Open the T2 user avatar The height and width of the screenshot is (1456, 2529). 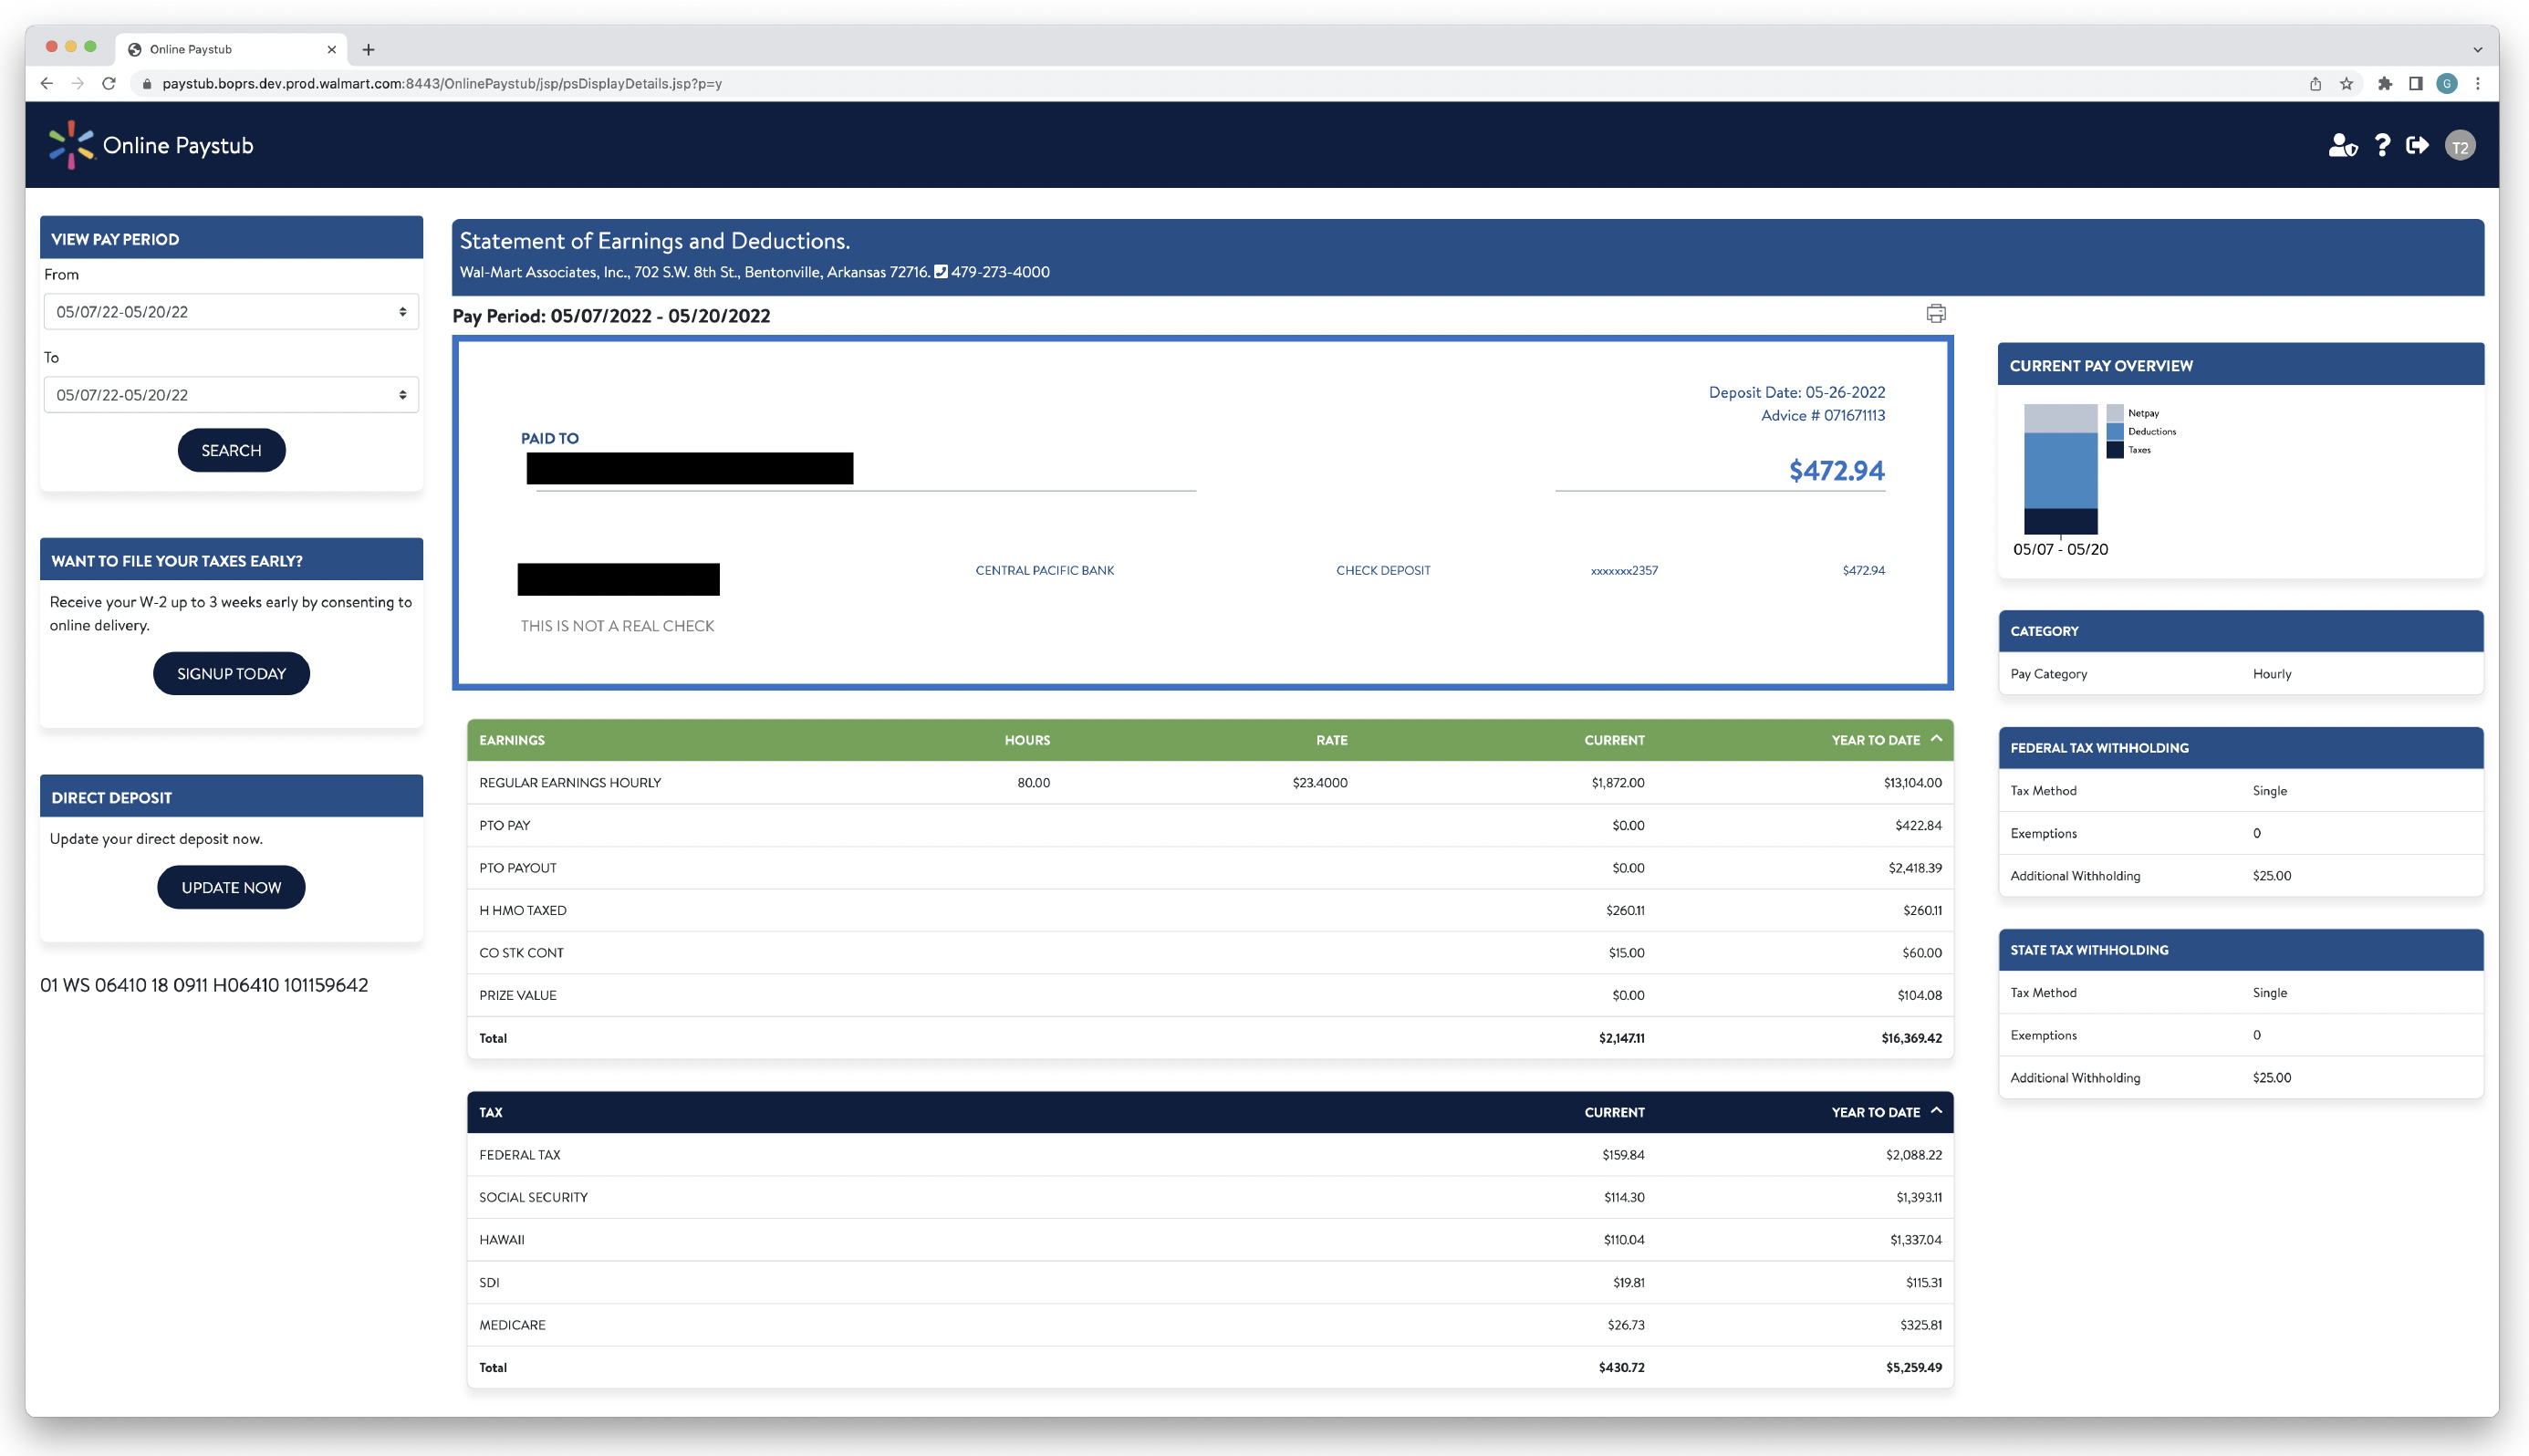[x=2459, y=146]
